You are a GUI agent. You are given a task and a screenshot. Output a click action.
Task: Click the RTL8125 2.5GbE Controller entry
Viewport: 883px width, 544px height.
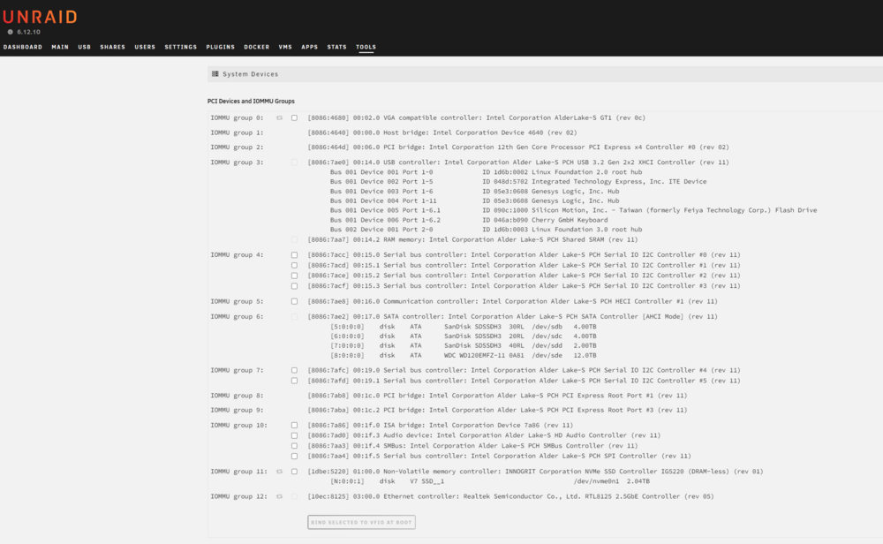pos(510,496)
